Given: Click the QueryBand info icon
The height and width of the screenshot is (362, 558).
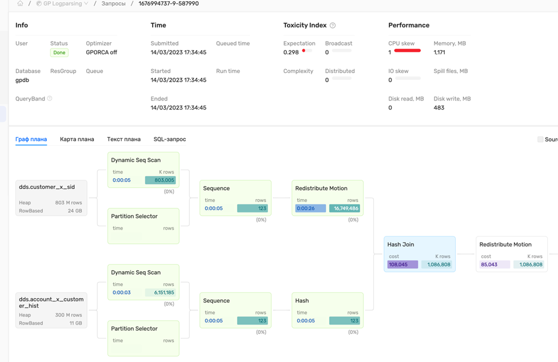Looking at the screenshot, I should click(50, 99).
